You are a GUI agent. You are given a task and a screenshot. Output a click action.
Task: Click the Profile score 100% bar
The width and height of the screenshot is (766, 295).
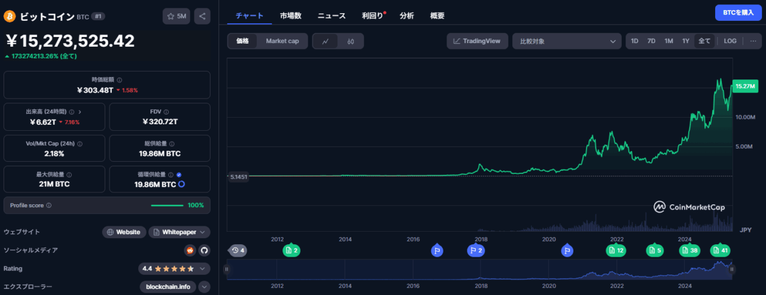167,205
